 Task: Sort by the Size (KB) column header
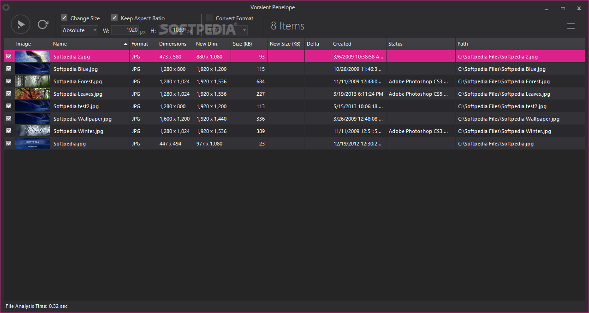249,44
